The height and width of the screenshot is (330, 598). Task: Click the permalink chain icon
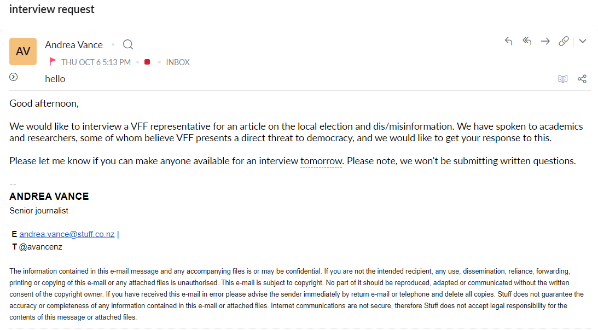(564, 41)
